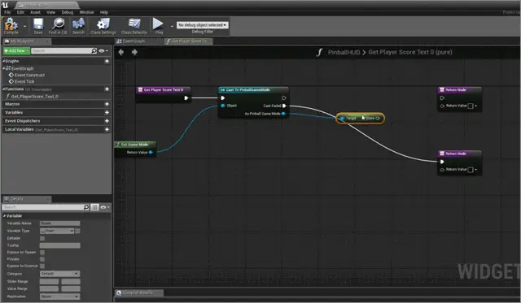Switch to the Get Player Score Text tab
The width and height of the screenshot is (521, 303).
click(188, 41)
